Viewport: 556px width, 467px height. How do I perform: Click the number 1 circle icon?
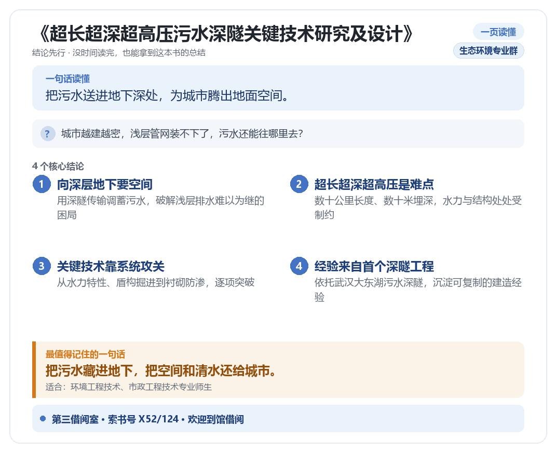coord(42,184)
